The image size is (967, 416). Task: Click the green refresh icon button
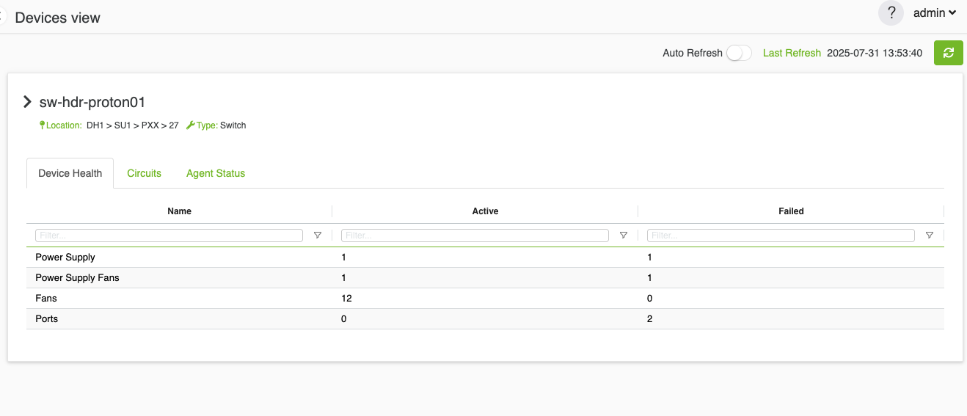click(948, 53)
